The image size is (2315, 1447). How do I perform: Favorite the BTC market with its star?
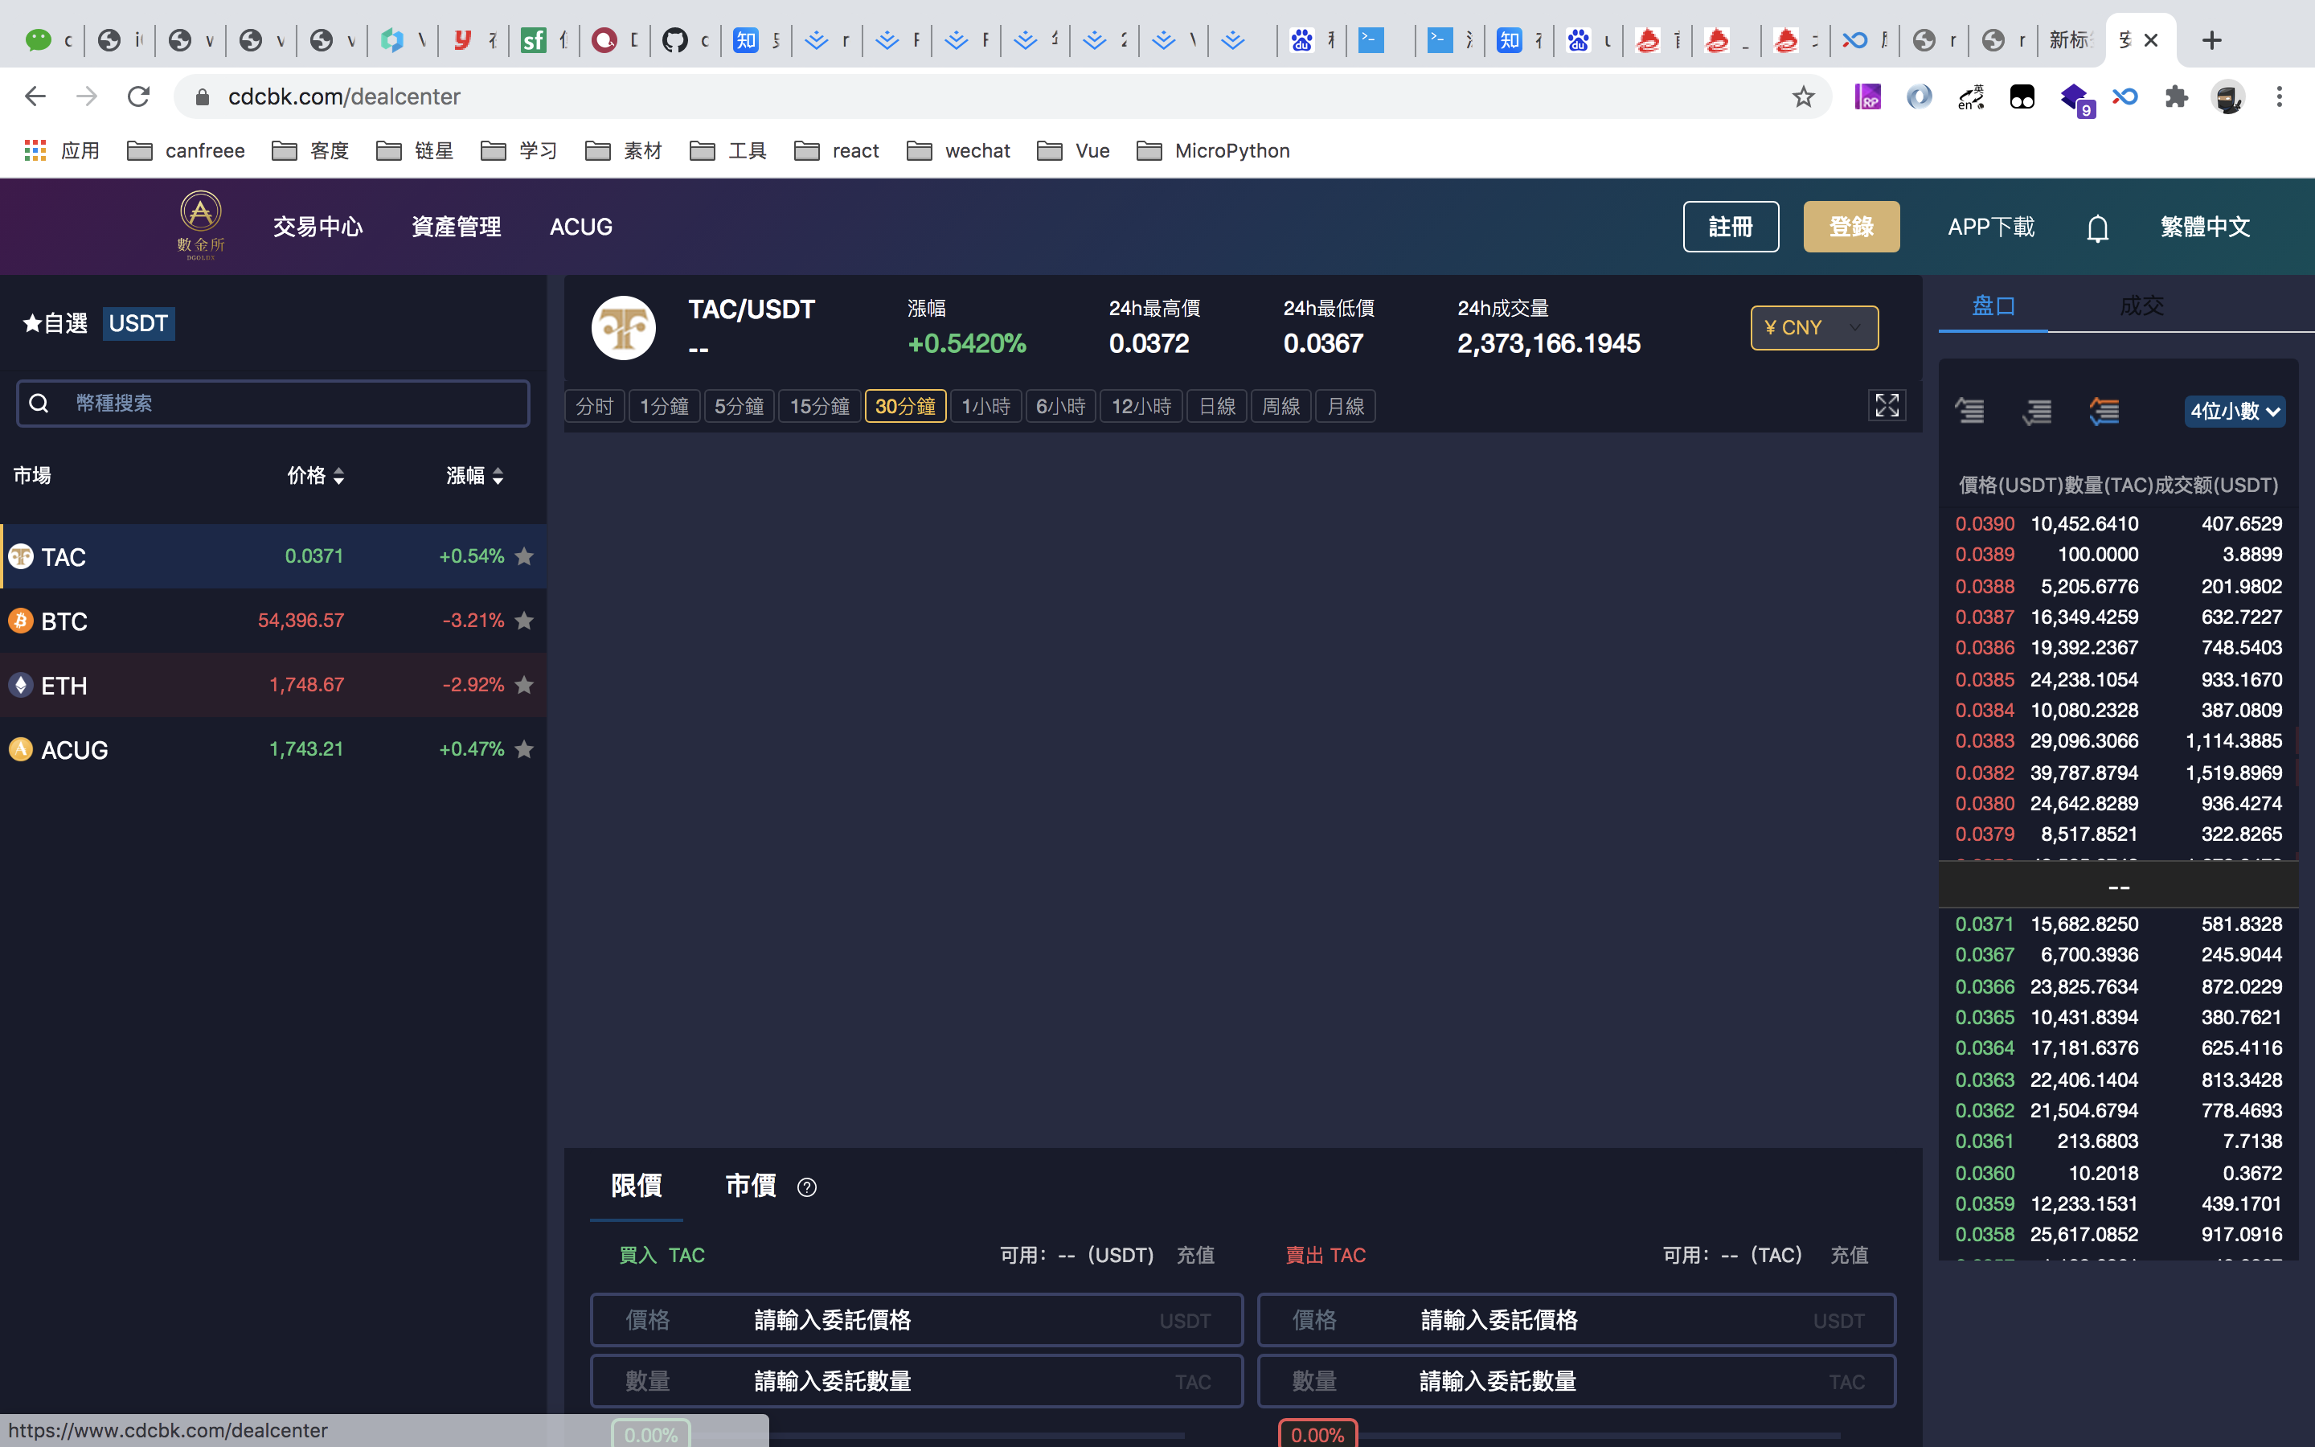click(524, 620)
